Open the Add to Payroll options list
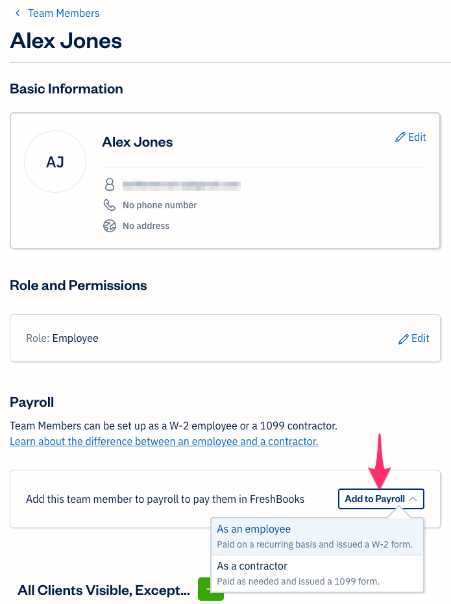 (380, 499)
